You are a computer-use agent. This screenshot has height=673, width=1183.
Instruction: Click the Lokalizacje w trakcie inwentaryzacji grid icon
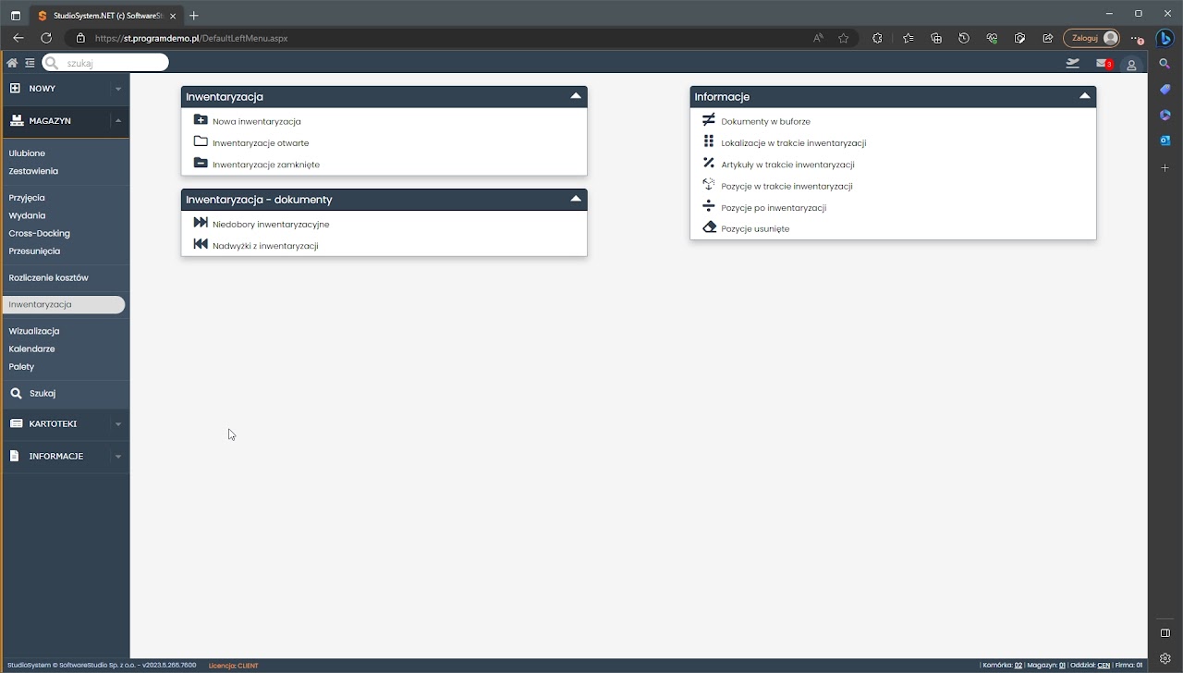click(x=709, y=141)
